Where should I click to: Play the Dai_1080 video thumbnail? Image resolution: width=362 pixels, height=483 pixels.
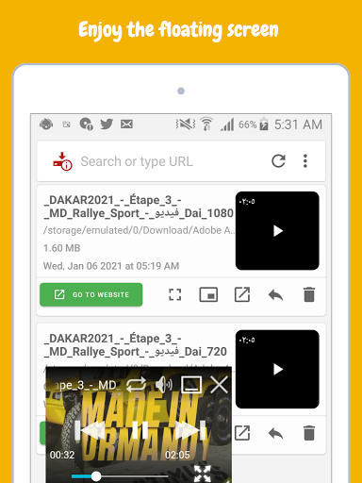(x=277, y=231)
